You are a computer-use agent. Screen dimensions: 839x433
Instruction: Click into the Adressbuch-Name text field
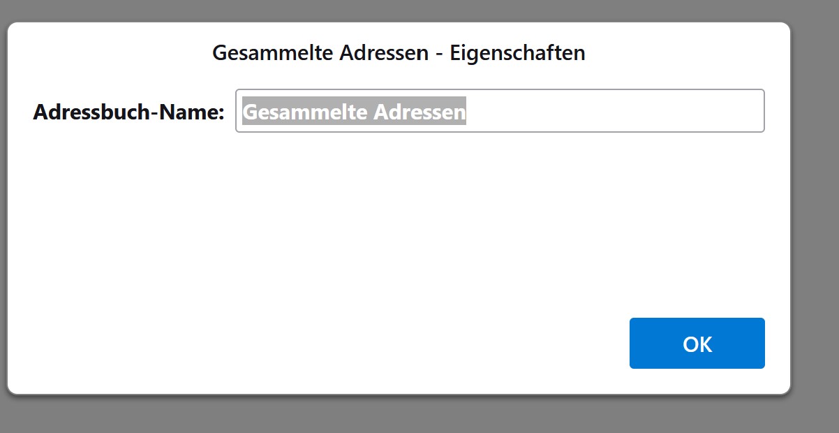point(500,110)
